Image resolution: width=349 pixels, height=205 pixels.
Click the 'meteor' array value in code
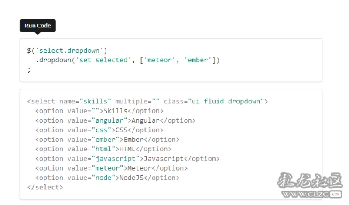[160, 60]
